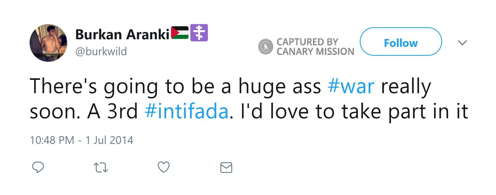
Task: Click the Canary Mission bird logo
Action: [x=265, y=47]
